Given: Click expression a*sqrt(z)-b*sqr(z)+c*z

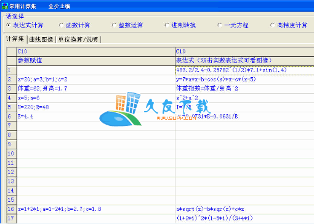Looking at the screenshot, I should coord(244,209).
